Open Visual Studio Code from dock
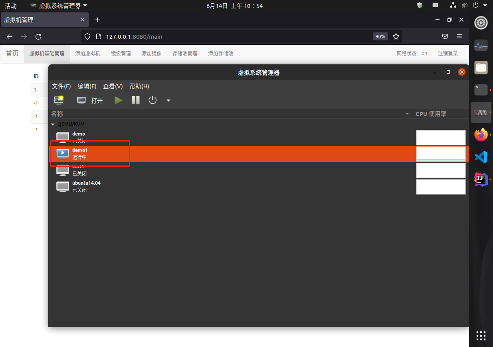 click(481, 157)
